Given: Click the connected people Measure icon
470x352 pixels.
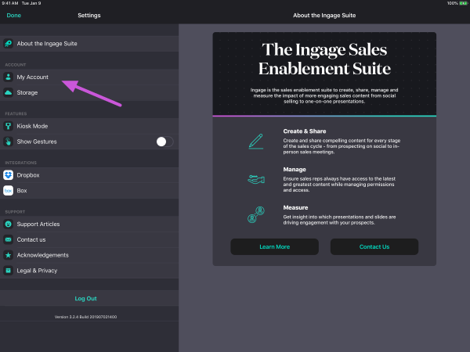Looking at the screenshot, I should [256, 214].
